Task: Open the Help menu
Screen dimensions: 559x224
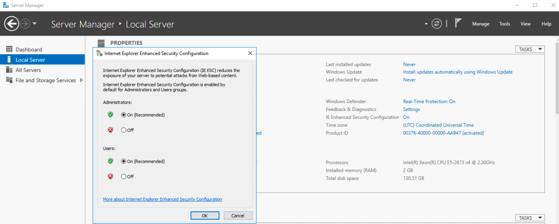Action: pos(546,24)
